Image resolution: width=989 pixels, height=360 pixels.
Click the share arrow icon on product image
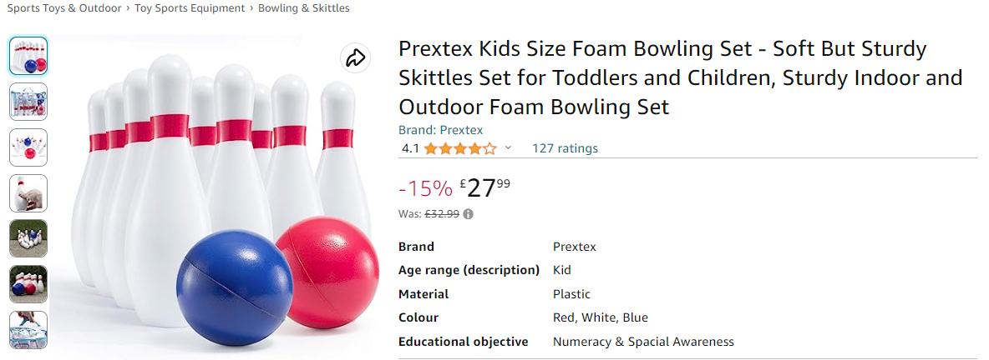tap(356, 58)
